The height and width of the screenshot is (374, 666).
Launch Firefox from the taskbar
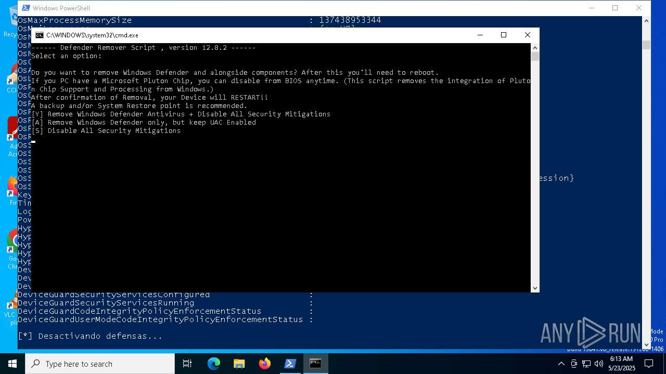(264, 364)
